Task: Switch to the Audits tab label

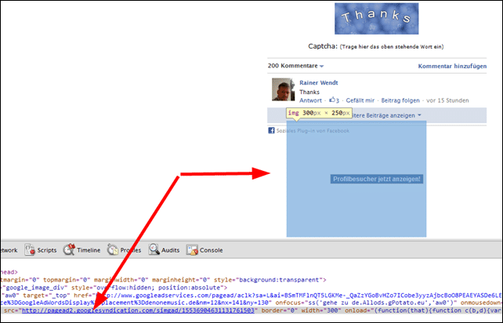Action: click(x=170, y=250)
